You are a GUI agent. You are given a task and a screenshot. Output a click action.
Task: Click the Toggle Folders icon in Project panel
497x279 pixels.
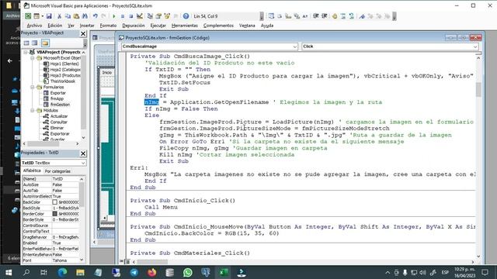pyautogui.click(x=45, y=43)
